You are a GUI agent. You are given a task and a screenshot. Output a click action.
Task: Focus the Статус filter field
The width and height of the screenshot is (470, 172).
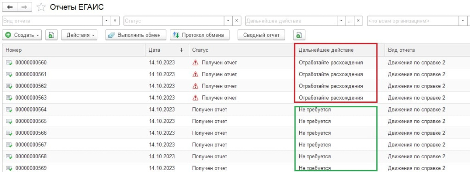pyautogui.click(x=174, y=21)
